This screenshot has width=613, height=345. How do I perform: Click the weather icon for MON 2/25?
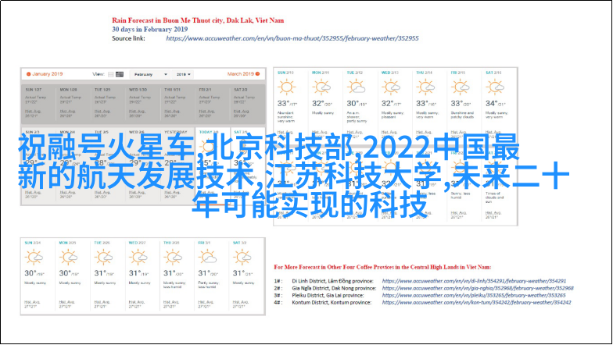coord(69,258)
